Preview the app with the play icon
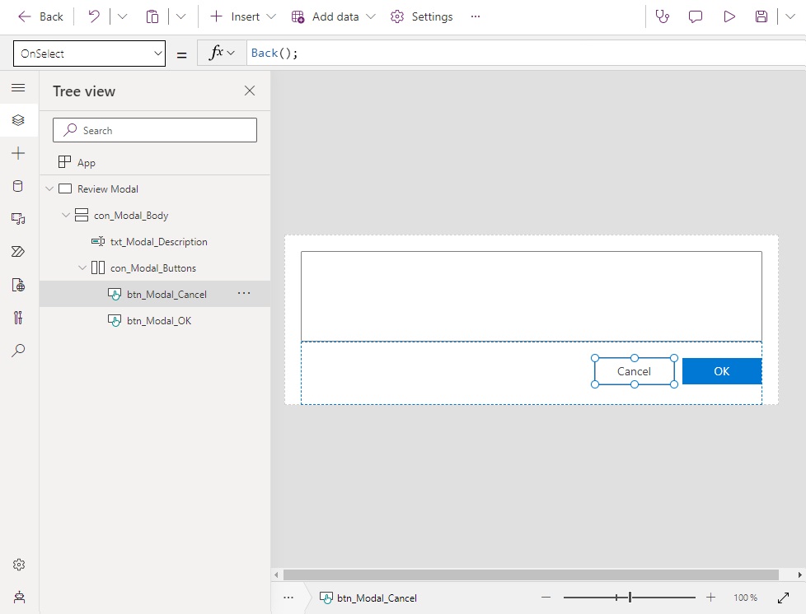Screen dimensions: 806x614 [729, 16]
